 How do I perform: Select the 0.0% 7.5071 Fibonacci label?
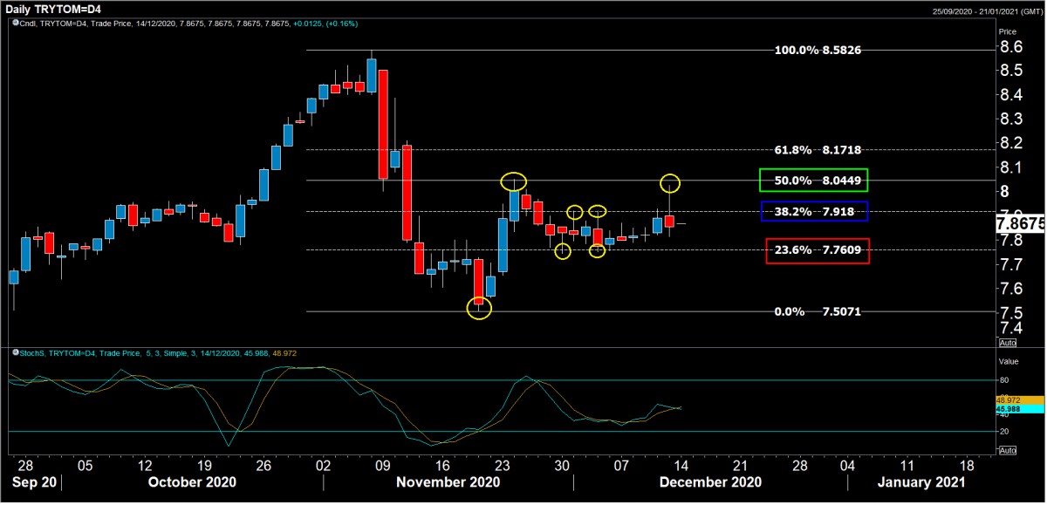coord(818,311)
